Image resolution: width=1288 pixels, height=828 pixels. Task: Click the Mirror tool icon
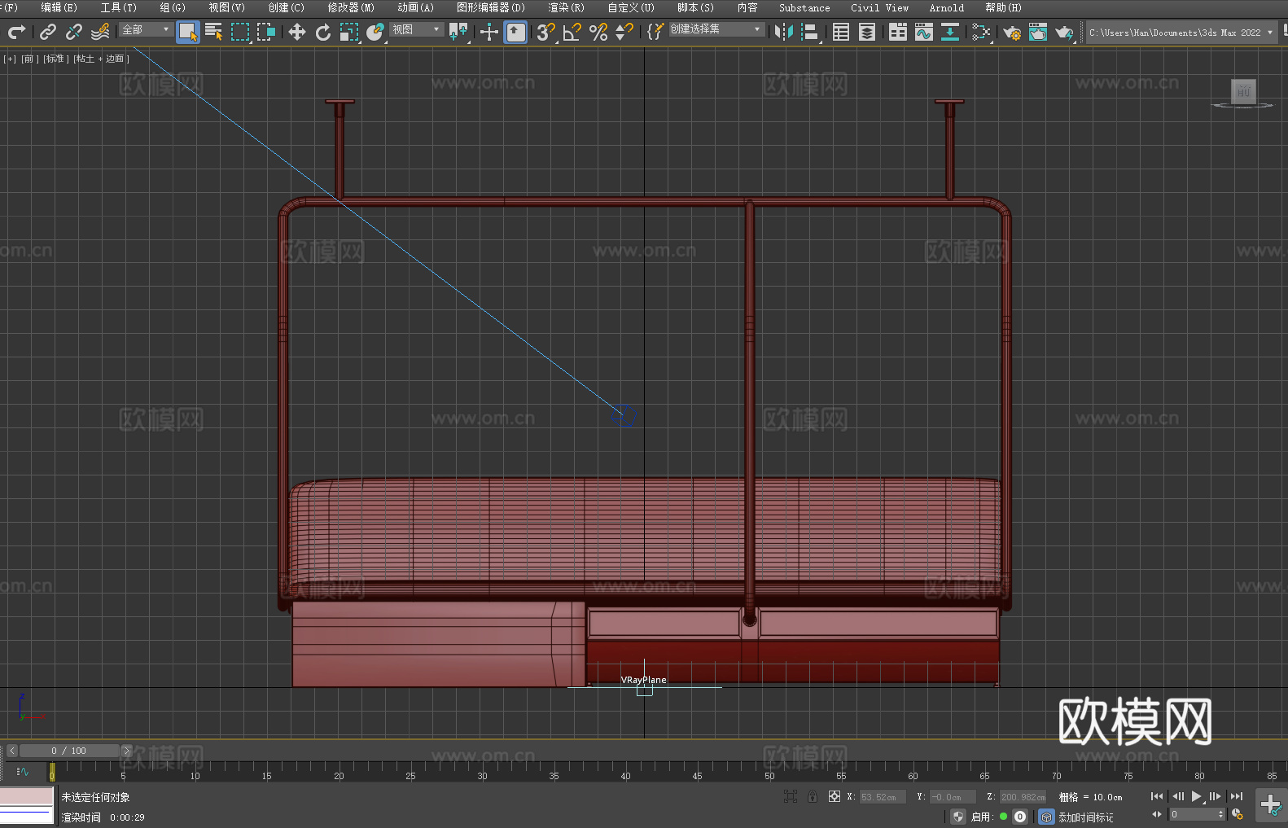tap(784, 32)
